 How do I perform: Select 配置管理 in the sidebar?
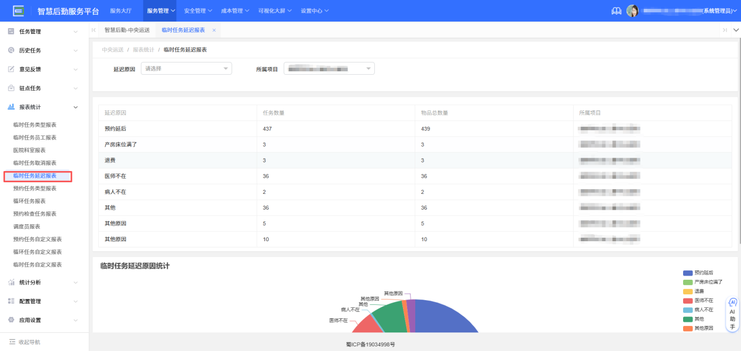point(35,302)
